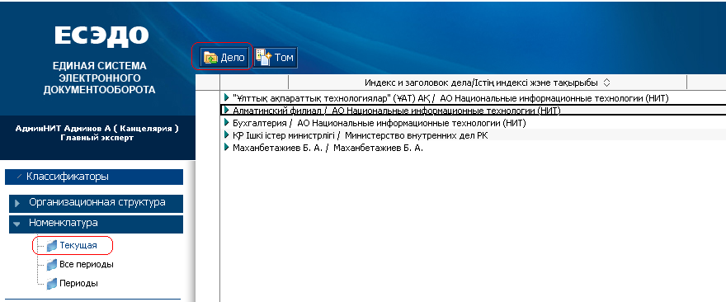Expand the ҚР Ішкі істер министрлігі row arrow
This screenshot has width=726, height=302.
tap(226, 135)
